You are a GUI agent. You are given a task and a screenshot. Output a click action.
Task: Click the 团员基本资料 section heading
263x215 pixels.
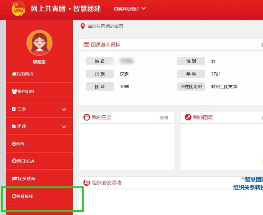[x=106, y=45]
